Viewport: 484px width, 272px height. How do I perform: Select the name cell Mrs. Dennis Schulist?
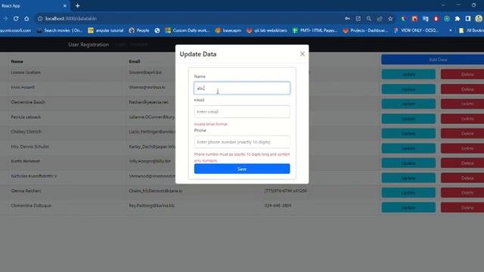(x=30, y=147)
